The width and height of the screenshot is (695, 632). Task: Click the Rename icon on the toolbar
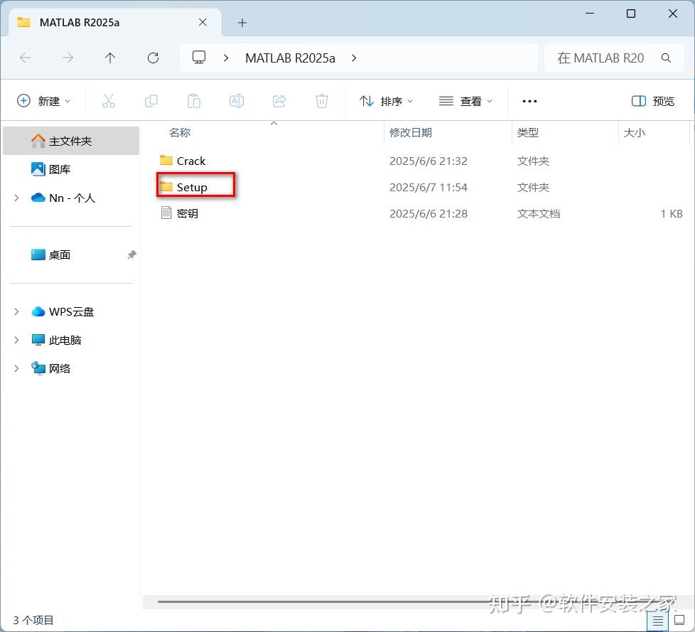point(237,101)
